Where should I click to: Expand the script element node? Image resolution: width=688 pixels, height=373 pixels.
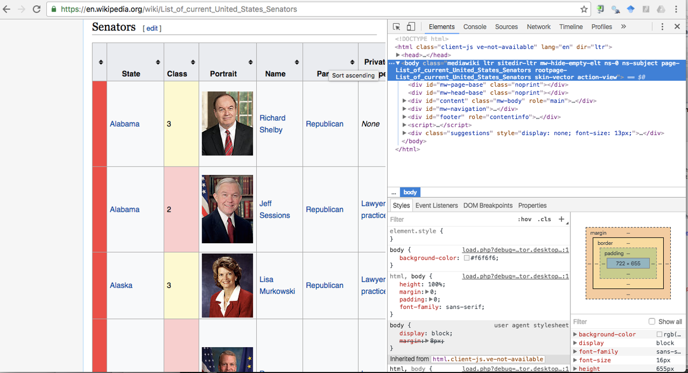(404, 125)
